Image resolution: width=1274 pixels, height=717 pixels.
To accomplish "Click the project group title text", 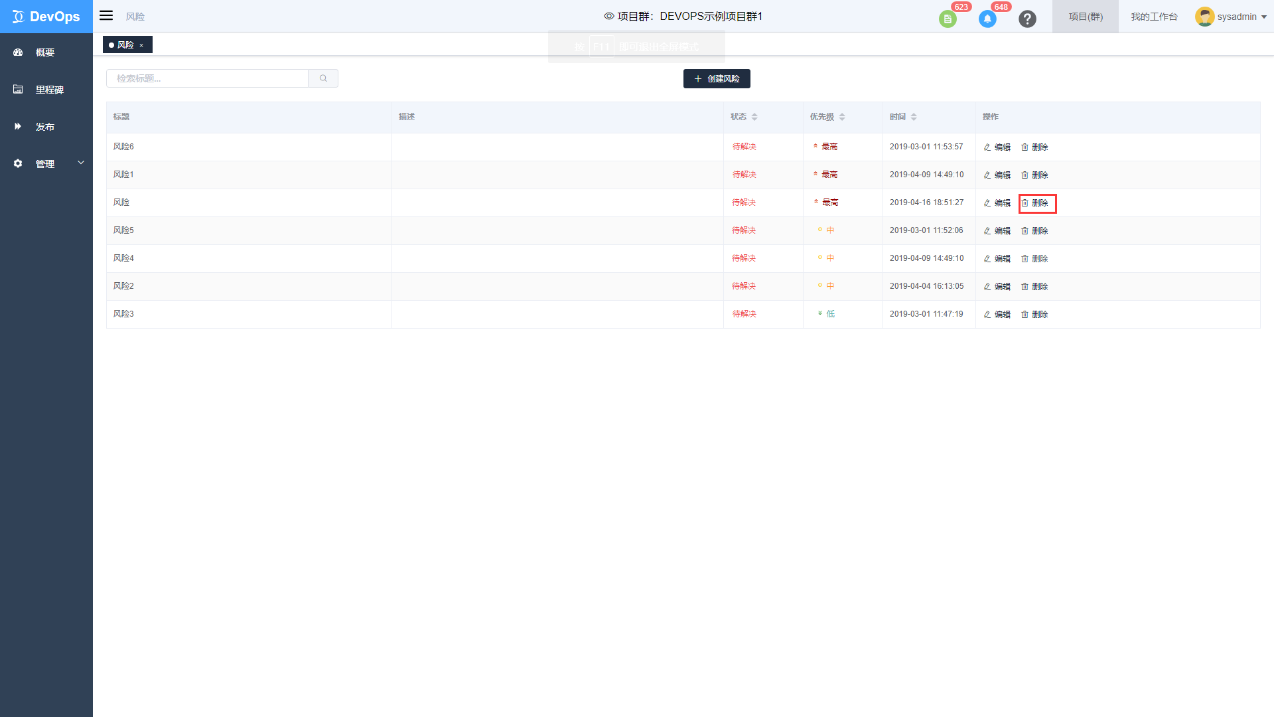I will [690, 16].
